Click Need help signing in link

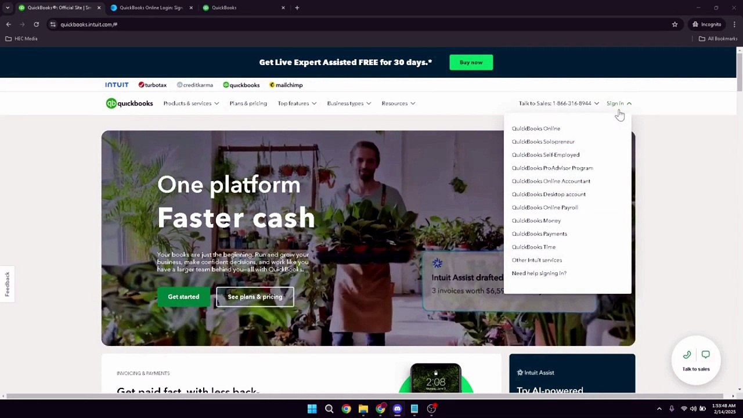[x=539, y=273]
